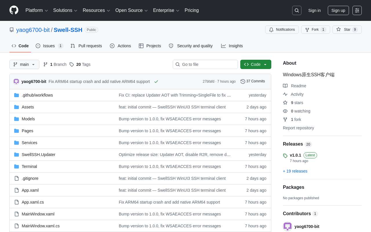Click the Activity pulse icon
Viewport: 371px width, 232px height.
coord(285,94)
